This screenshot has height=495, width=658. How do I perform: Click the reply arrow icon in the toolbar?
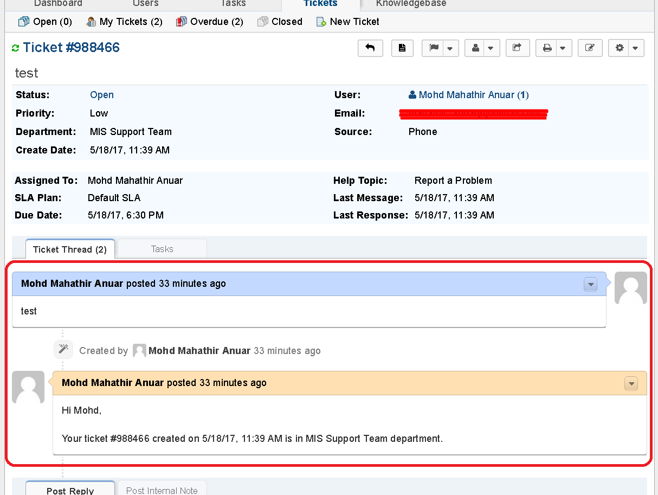click(370, 48)
